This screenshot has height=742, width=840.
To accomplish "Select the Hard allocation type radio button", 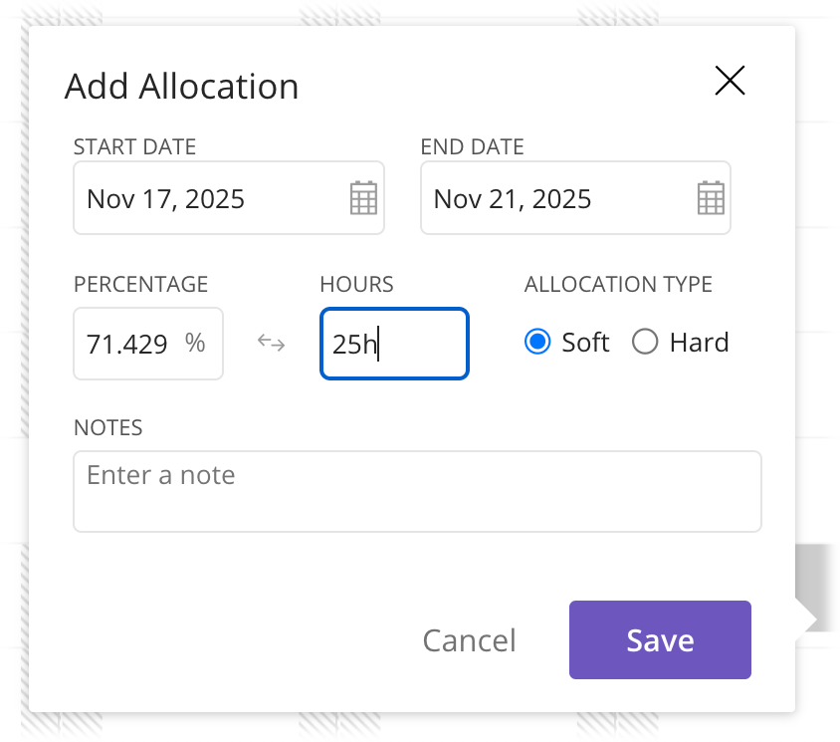I will point(646,343).
